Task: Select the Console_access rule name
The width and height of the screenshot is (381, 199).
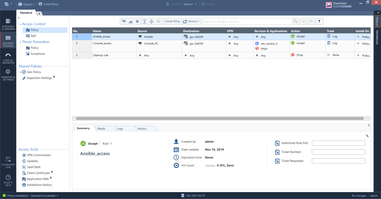Action: 102,43
